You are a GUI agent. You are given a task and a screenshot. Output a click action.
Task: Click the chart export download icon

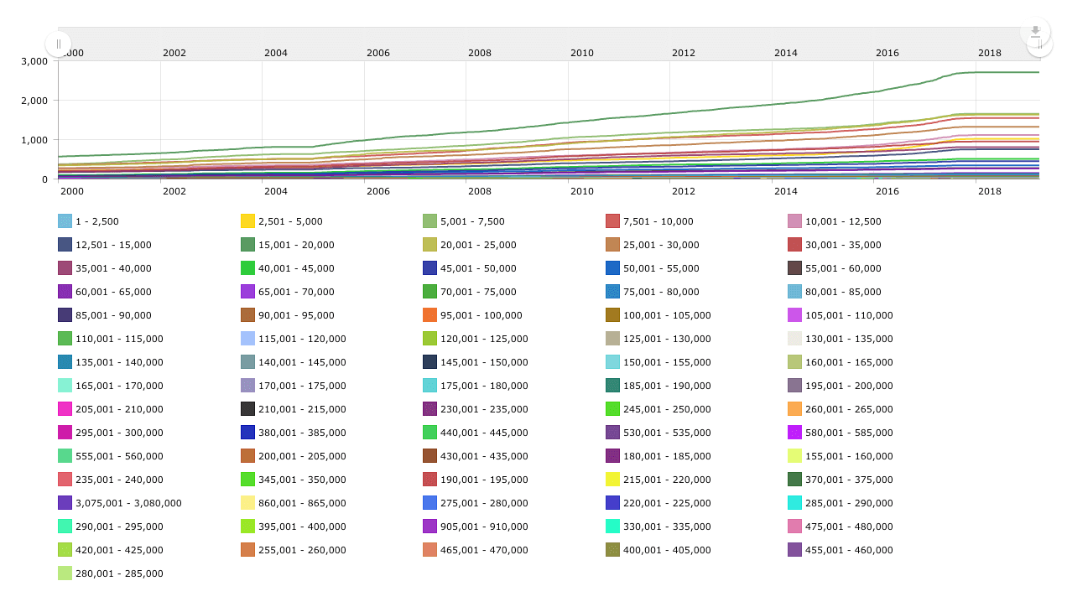point(1035,31)
